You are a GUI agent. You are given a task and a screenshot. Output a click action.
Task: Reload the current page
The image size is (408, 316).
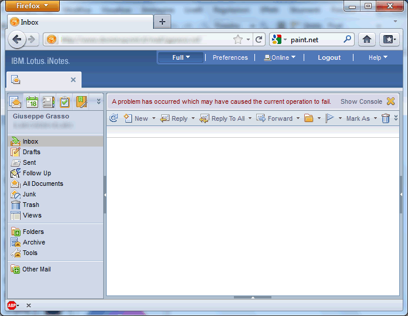click(259, 39)
